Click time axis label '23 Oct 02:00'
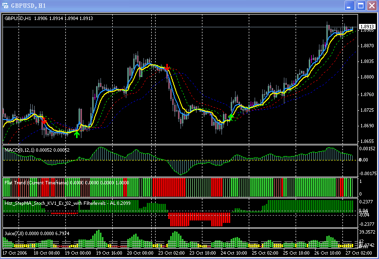The width and height of the screenshot is (379, 259). pyautogui.click(x=171, y=253)
